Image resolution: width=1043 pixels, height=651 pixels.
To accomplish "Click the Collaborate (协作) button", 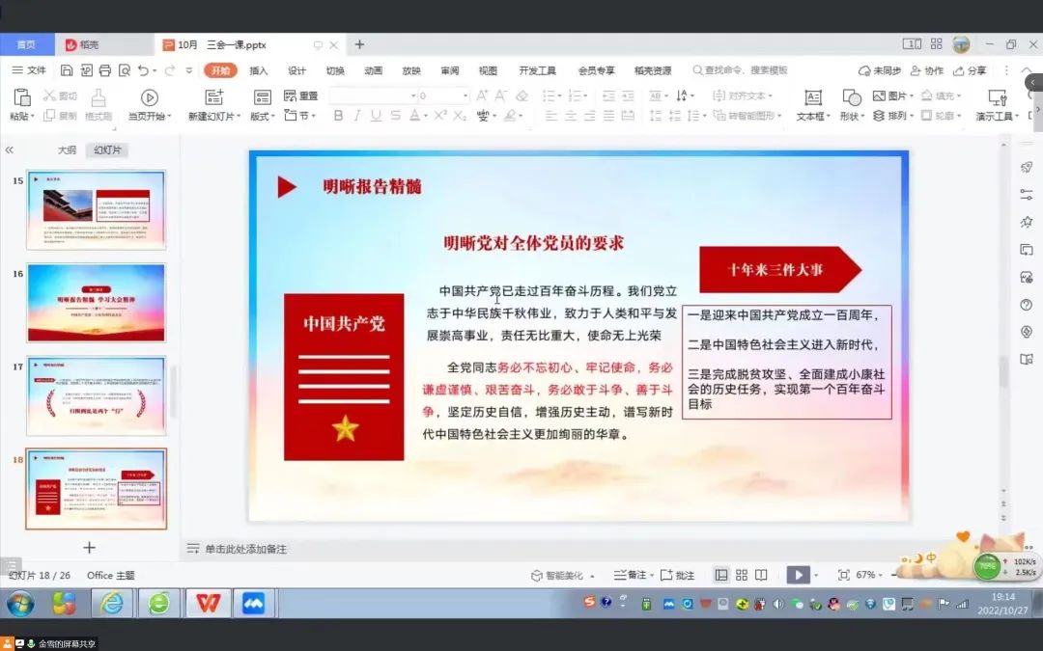I will coord(925,70).
